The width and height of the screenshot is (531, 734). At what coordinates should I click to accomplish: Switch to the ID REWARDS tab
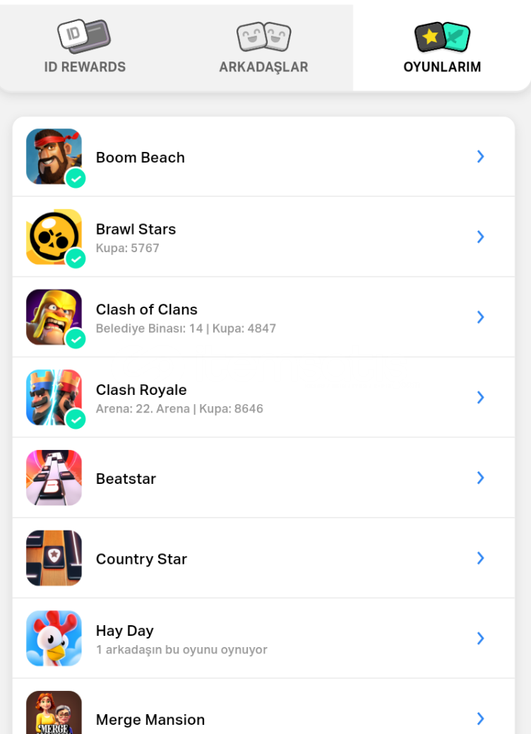(x=85, y=47)
